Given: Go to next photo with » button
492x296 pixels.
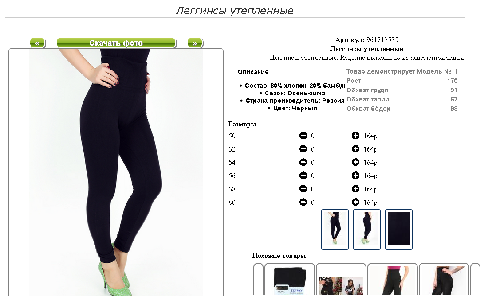Looking at the screenshot, I should pos(195,43).
